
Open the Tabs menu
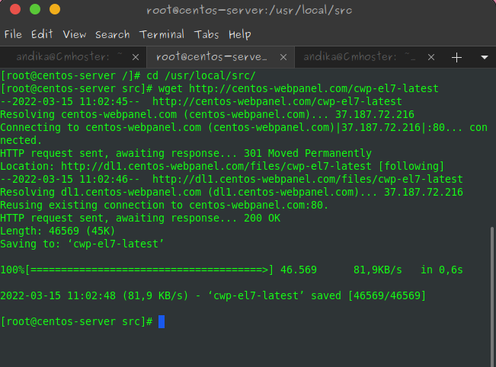(206, 34)
